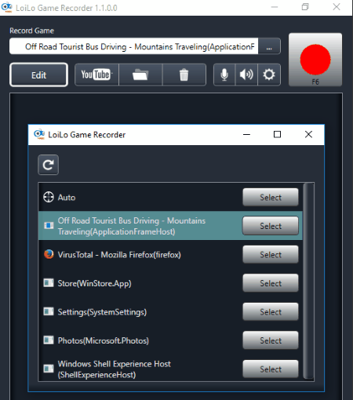The width and height of the screenshot is (353, 400).
Task: Toggle the microphone recording icon
Action: tap(224, 75)
